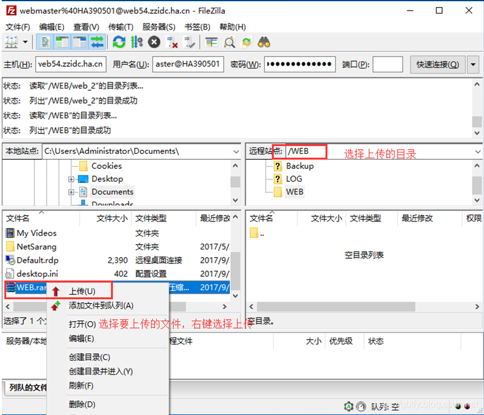Focus the 密码 password field
This screenshot has width=484, height=415.
point(300,64)
